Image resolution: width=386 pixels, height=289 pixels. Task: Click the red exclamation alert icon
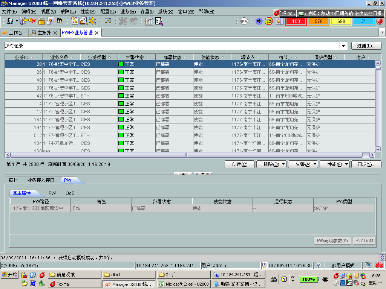(x=380, y=21)
